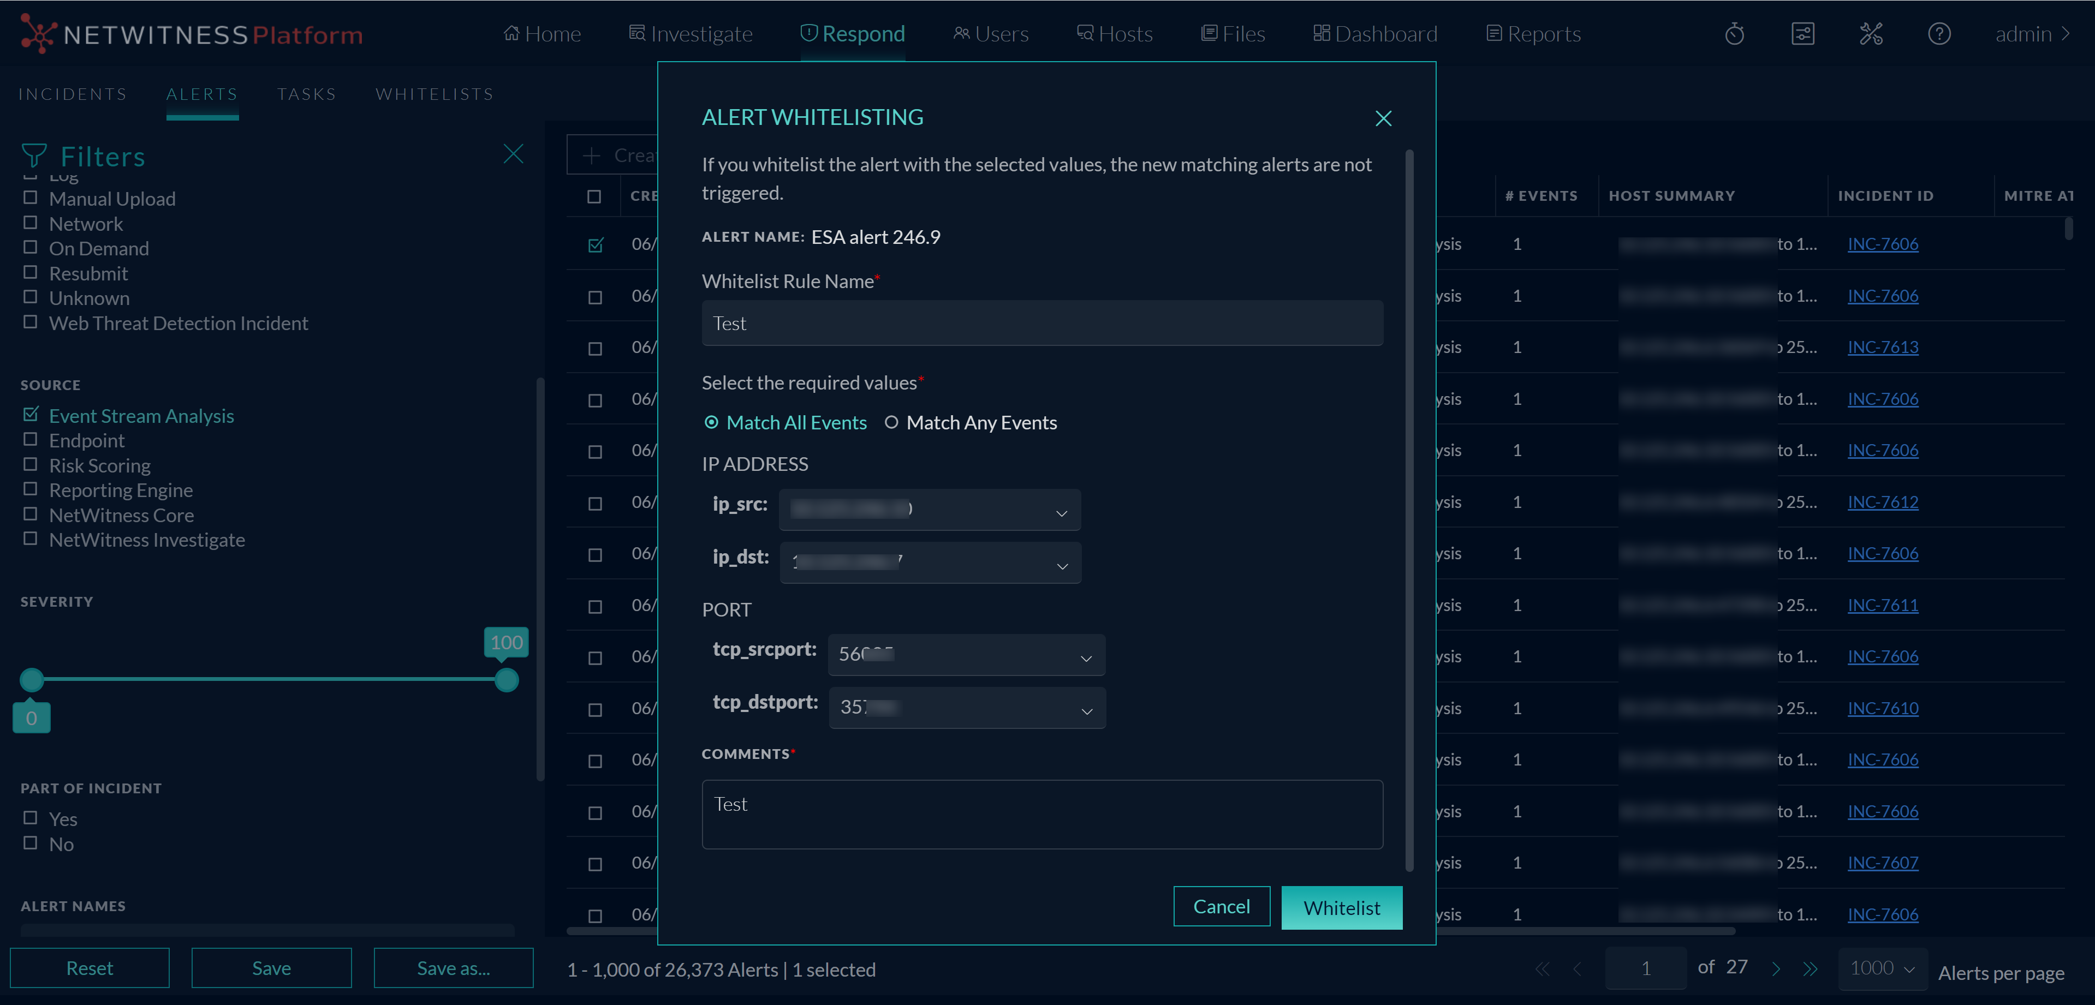Switch to the Whitelists tab
This screenshot has height=1005, width=2095.
pos(435,94)
